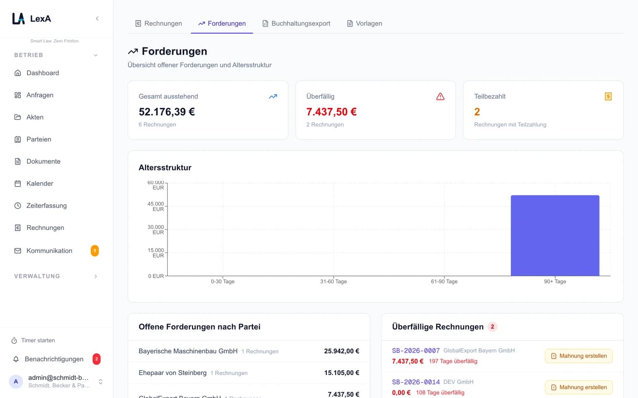This screenshot has width=638, height=398.
Task: Click the Überfällige Rechnungen count badge 2
Action: (x=492, y=327)
